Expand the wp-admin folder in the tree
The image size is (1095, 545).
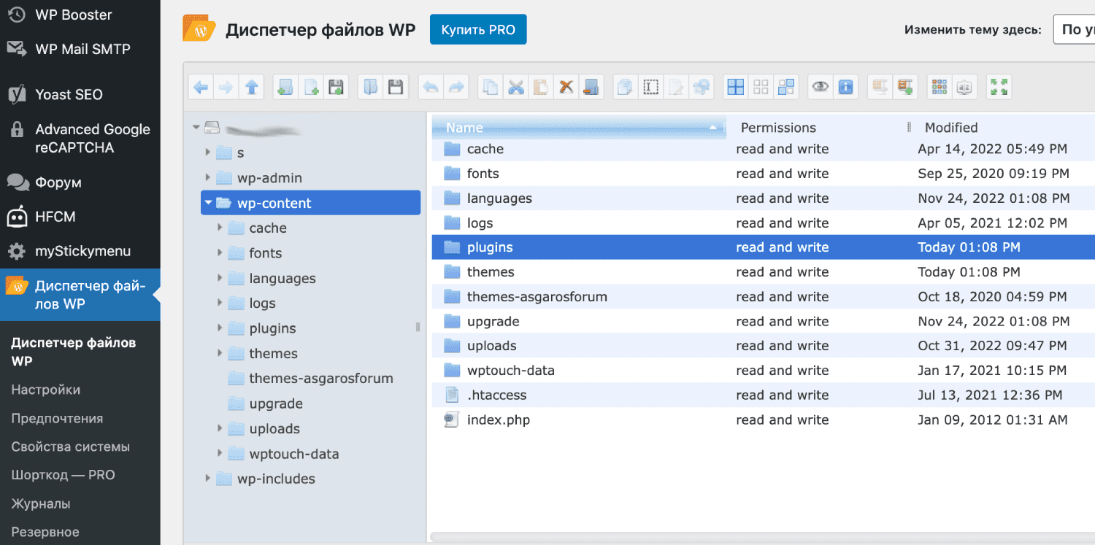coord(208,177)
